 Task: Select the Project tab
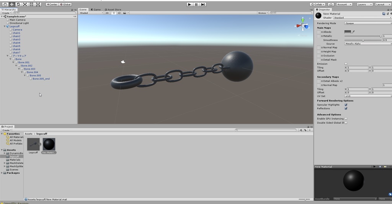[7, 126]
